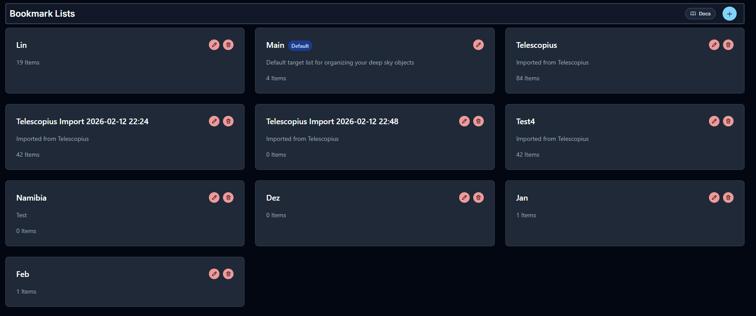This screenshot has width=756, height=316.
Task: Edit the Lin bookmark list
Action: coord(214,45)
